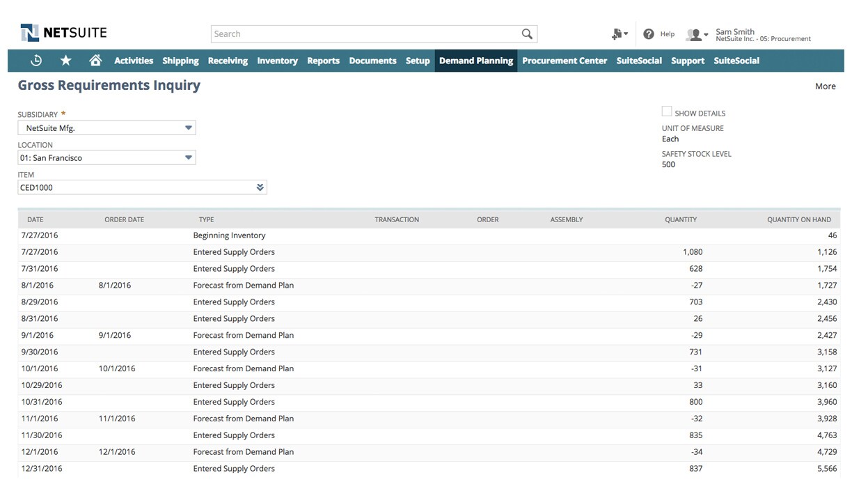Open the Reports menu
Image resolution: width=852 pixels, height=498 pixels.
[323, 61]
